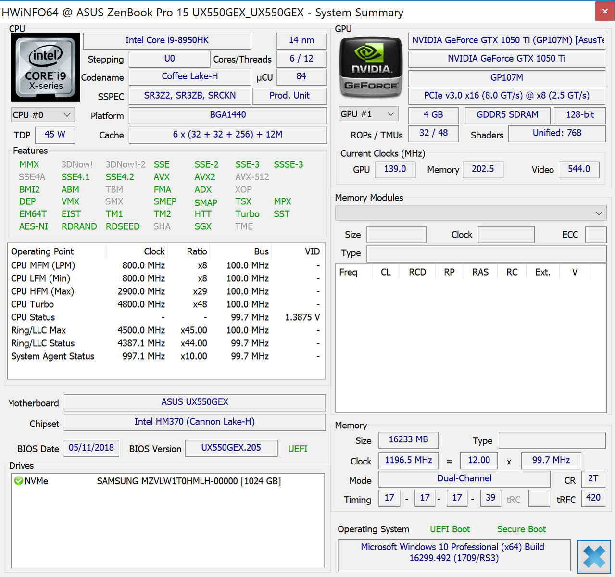Click the 'Prod. Unit' field
This screenshot has height=577, width=615.
point(289,96)
